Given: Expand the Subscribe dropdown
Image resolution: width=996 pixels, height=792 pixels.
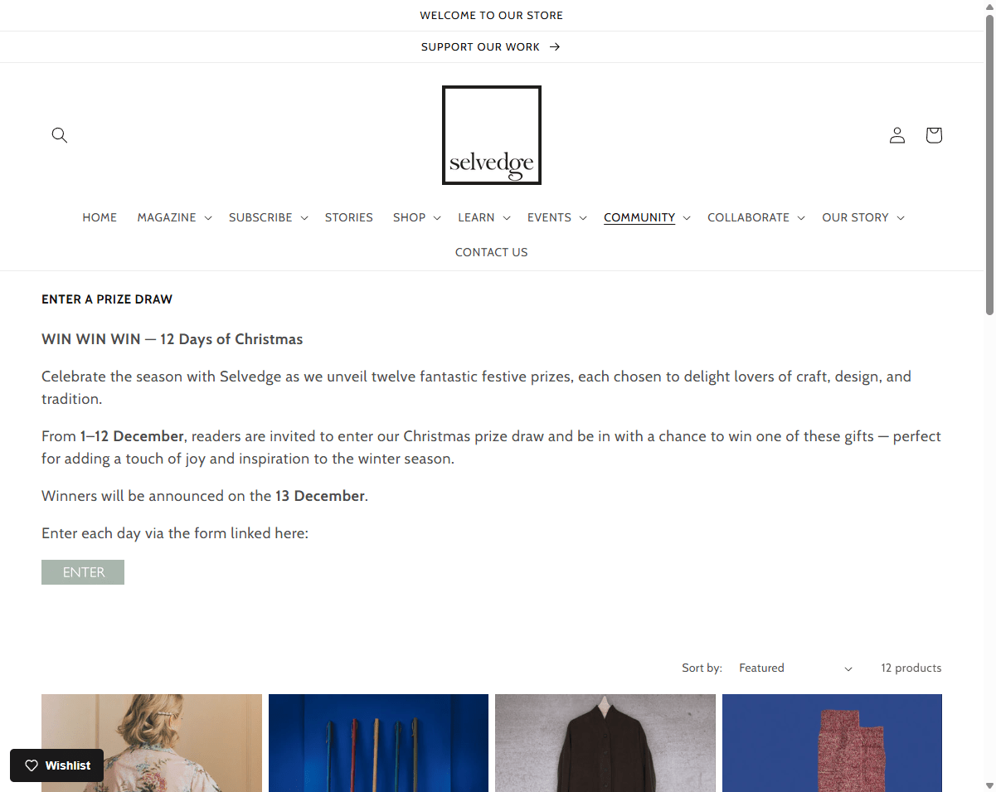Looking at the screenshot, I should tap(269, 217).
